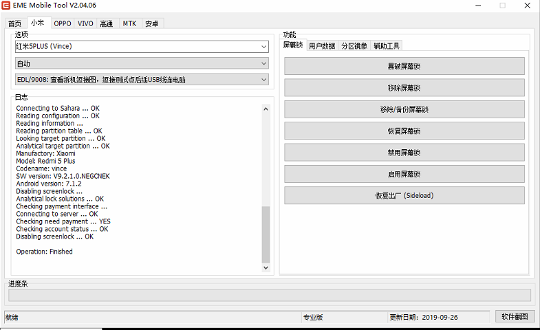Click log line 'Codename: vince'

coord(41,168)
